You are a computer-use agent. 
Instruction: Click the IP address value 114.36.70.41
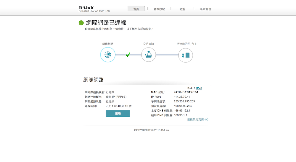[182, 97]
